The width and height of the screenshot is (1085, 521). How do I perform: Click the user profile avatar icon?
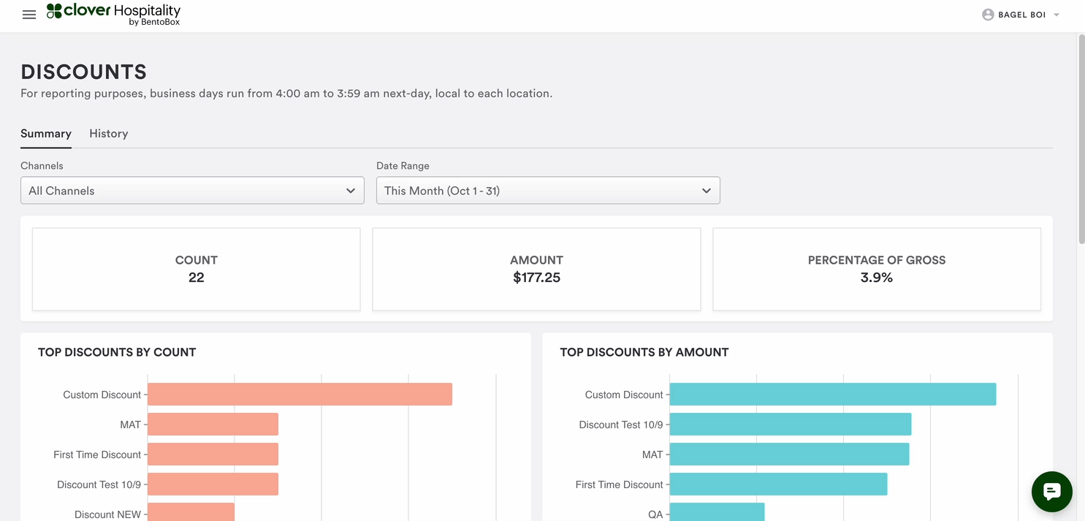tap(988, 15)
